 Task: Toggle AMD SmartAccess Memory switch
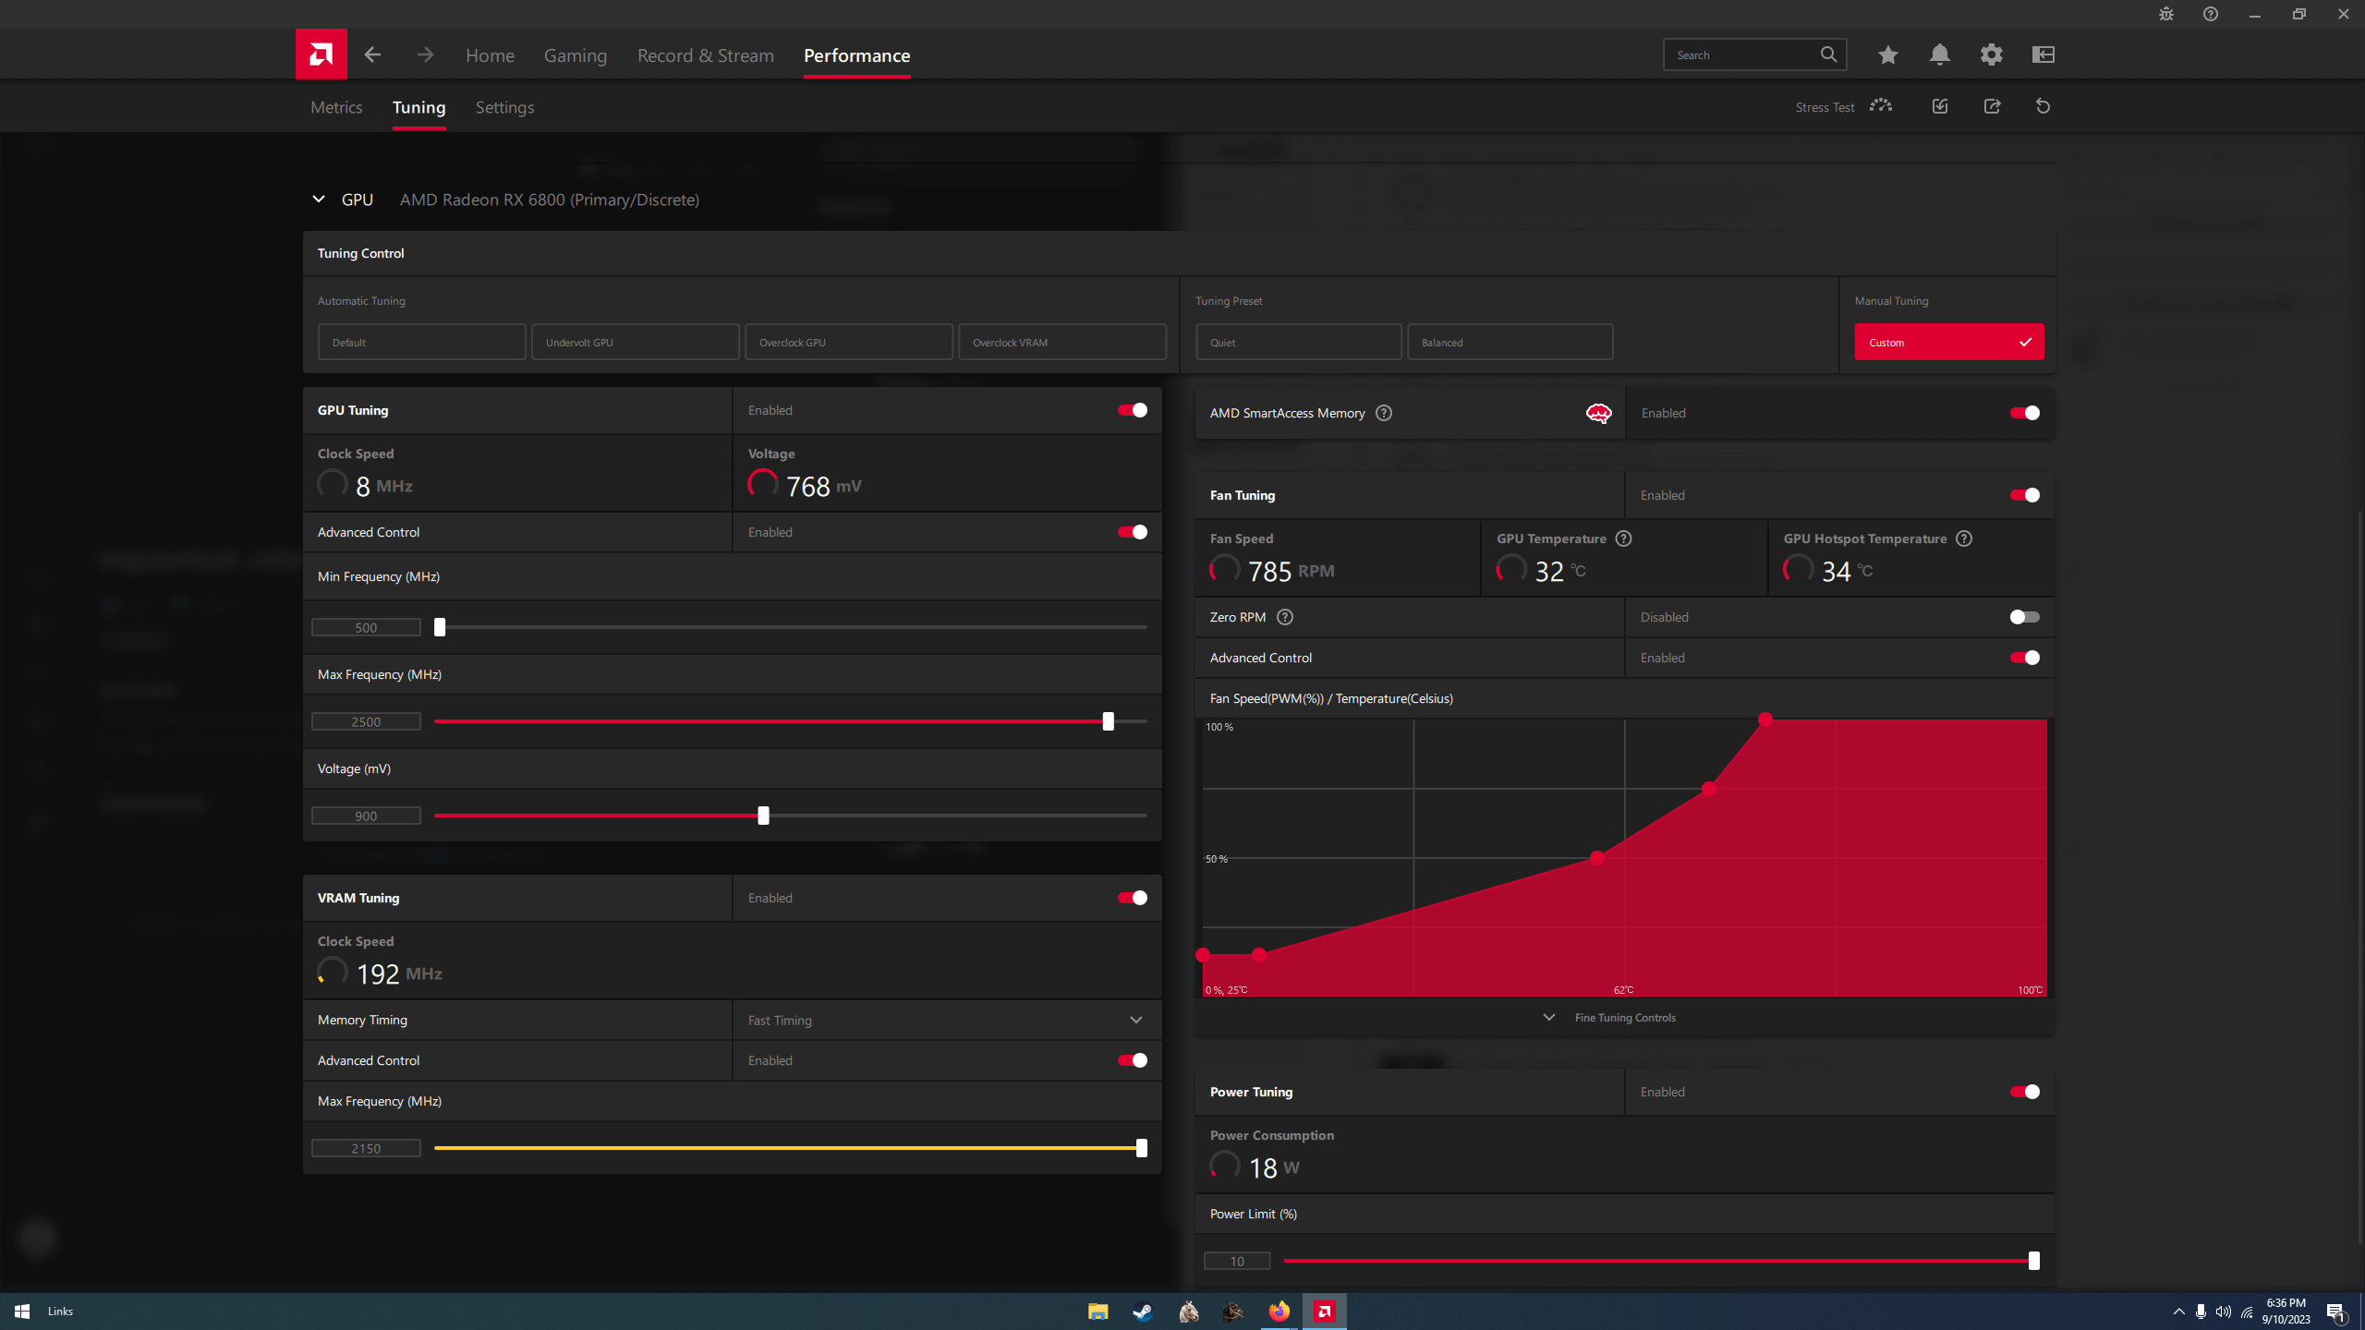pyautogui.click(x=2025, y=413)
